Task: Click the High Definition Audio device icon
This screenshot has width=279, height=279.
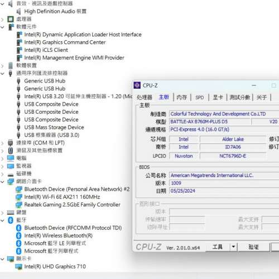Action: [x=18, y=12]
